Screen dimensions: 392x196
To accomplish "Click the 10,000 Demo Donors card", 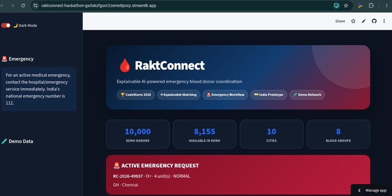I will click(138, 134).
